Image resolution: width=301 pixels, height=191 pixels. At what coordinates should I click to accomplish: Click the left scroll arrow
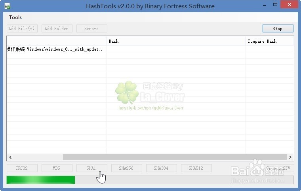10,157
